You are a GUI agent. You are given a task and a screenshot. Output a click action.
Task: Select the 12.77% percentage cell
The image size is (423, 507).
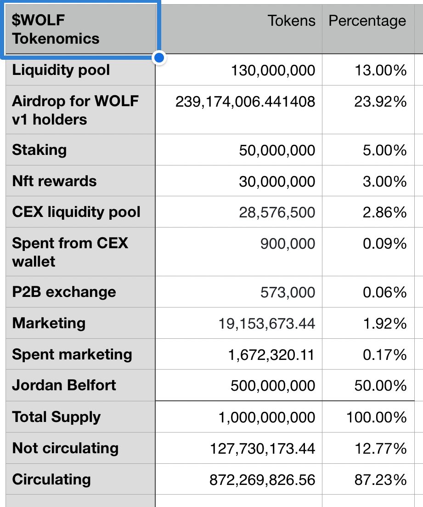click(368, 448)
